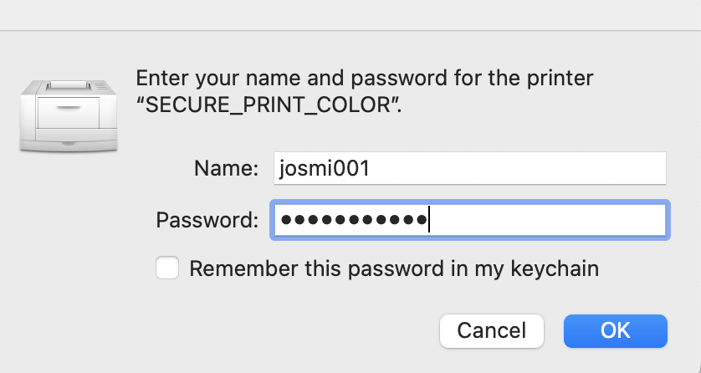Click the dialog's top title bar area

pyautogui.click(x=350, y=15)
